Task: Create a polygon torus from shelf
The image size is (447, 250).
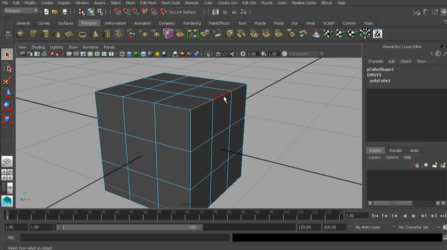Action: [82, 34]
